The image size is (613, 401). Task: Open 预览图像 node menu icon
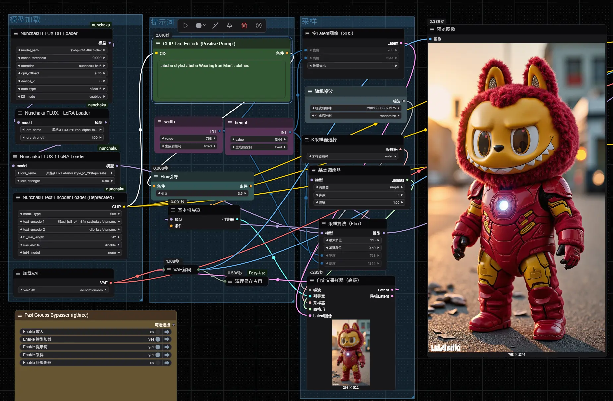point(432,29)
